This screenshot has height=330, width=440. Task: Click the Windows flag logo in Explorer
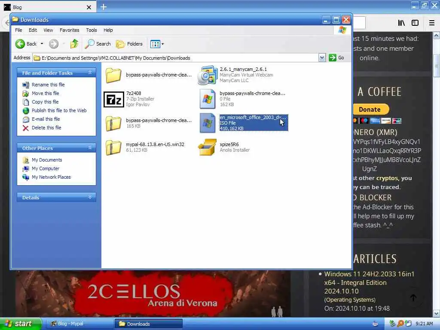click(x=342, y=30)
